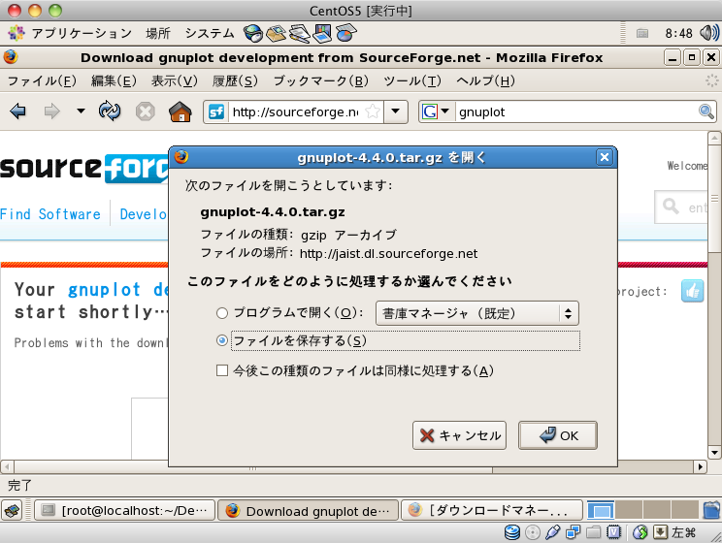722x543 pixels.
Task: Open the 書庫マネージャ application dropdown
Action: pos(477,313)
